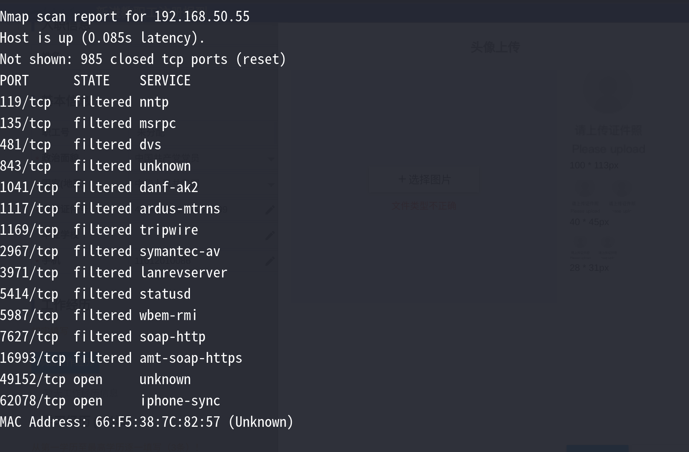This screenshot has width=689, height=452.
Task: Click the amt-soap-https service entry
Action: click(191, 358)
